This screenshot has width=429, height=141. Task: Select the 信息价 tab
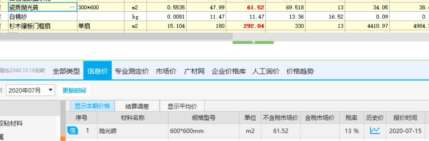click(x=98, y=71)
